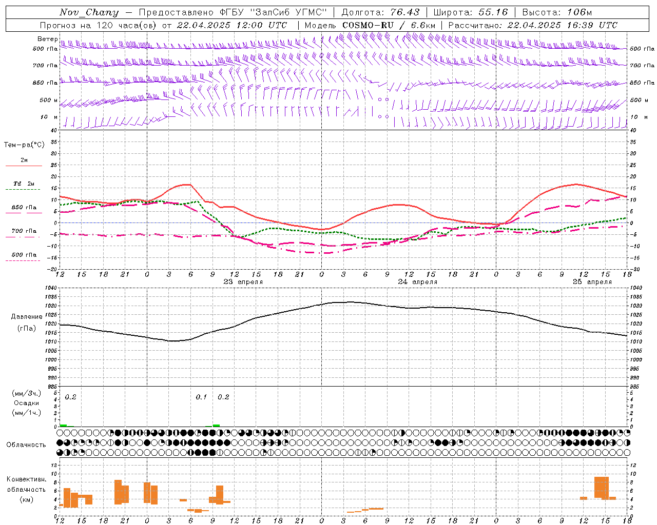Click the 23 апреля date label
This screenshot has width=657, height=525.
pyautogui.click(x=243, y=282)
